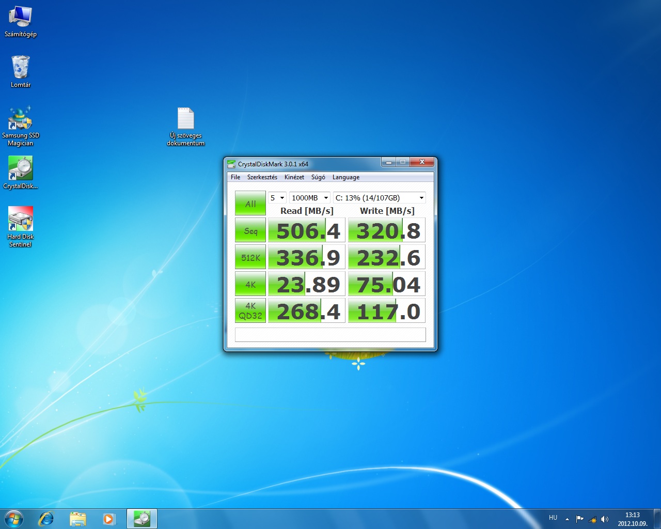Start the 4K QD32 test
This screenshot has width=661, height=529.
pyautogui.click(x=250, y=311)
